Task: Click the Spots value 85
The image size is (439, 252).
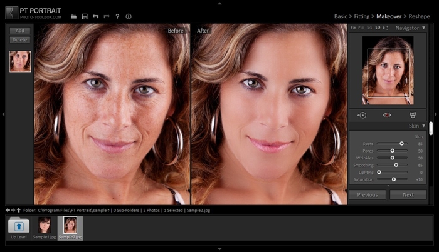Action: point(420,144)
